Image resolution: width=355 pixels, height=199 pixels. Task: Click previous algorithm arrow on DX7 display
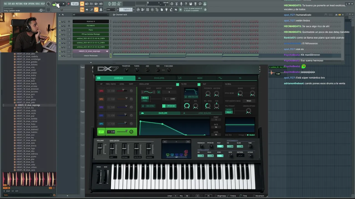coord(165,142)
